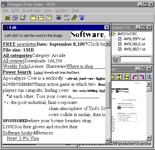This screenshot has height=150, width=155.
Task: Click the text field in Output Folder panel
Action: point(135,59)
